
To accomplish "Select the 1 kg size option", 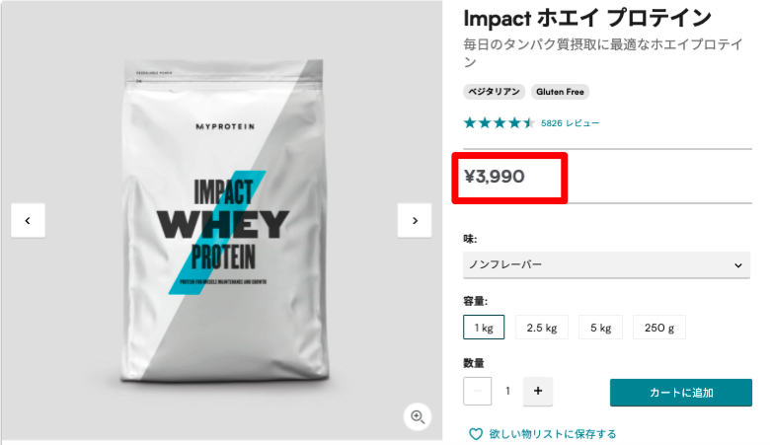I will click(484, 328).
